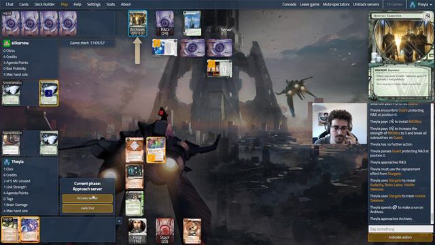Viewport: 435px width, 245px height.
Task: Click Theyla's '1 Link Strength' stat
Action: coord(15,187)
